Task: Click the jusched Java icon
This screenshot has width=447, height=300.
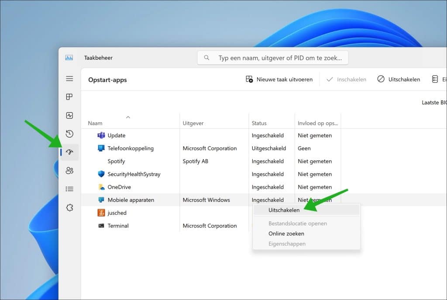Action: (101, 213)
